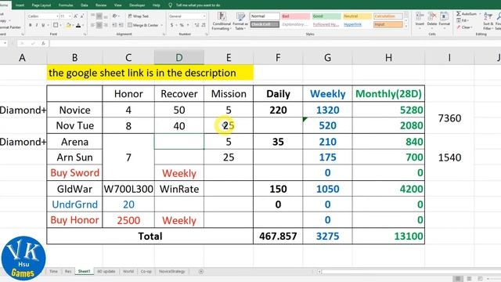Toggle Middle Align
This screenshot has width=501, height=282.
[x=99, y=16]
